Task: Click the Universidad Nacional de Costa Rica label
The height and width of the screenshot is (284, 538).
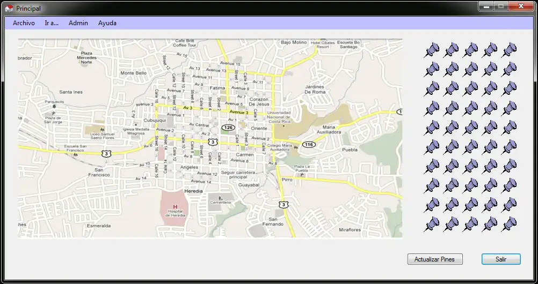Action: (279, 117)
